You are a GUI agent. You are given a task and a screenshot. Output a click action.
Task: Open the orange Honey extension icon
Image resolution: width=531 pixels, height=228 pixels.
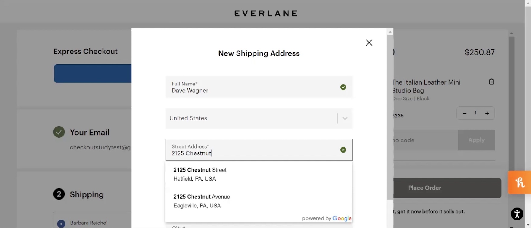click(x=520, y=182)
